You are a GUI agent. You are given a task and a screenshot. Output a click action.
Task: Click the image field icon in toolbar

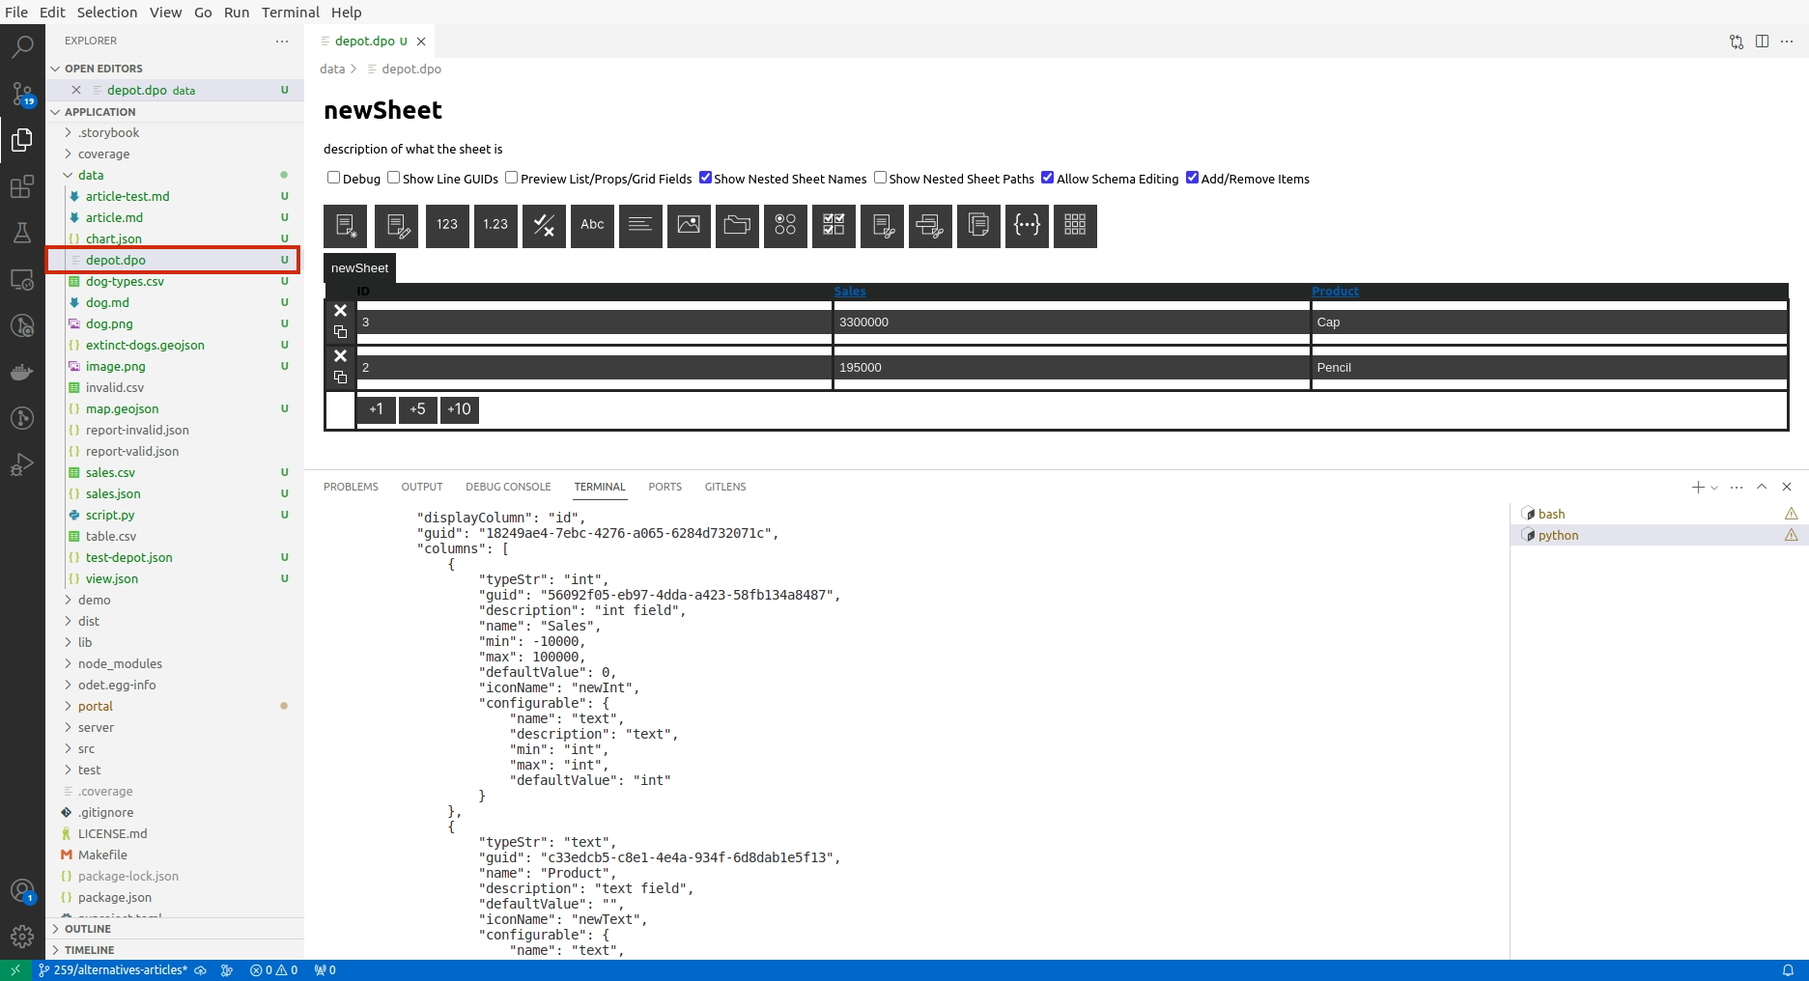tap(689, 226)
